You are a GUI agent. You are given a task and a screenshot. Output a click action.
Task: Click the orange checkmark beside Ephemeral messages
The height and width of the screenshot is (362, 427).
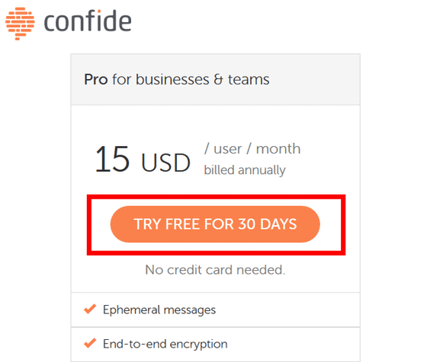point(90,309)
